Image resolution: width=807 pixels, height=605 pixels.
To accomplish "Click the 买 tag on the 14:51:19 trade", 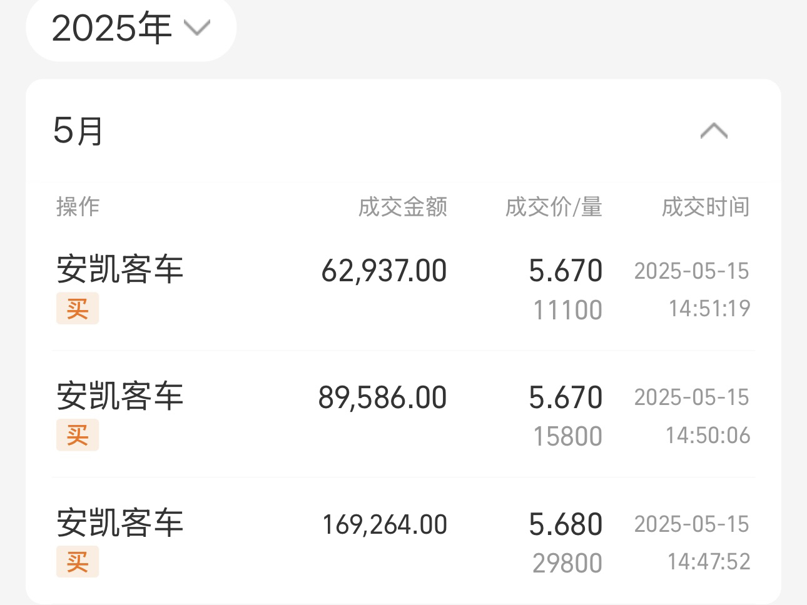I will tap(78, 309).
